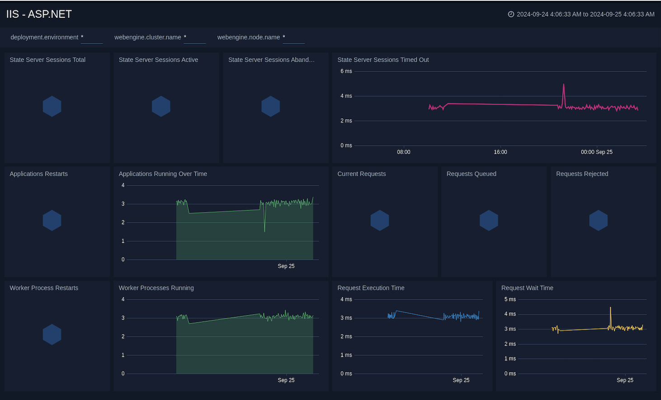Click hexagon icon in State Server Sessions Active

[161, 106]
